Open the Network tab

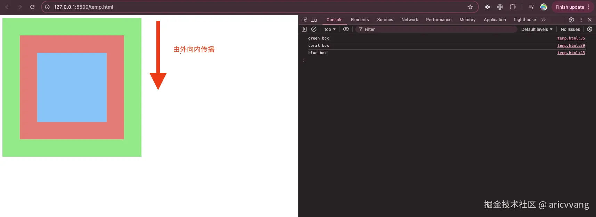(x=410, y=20)
